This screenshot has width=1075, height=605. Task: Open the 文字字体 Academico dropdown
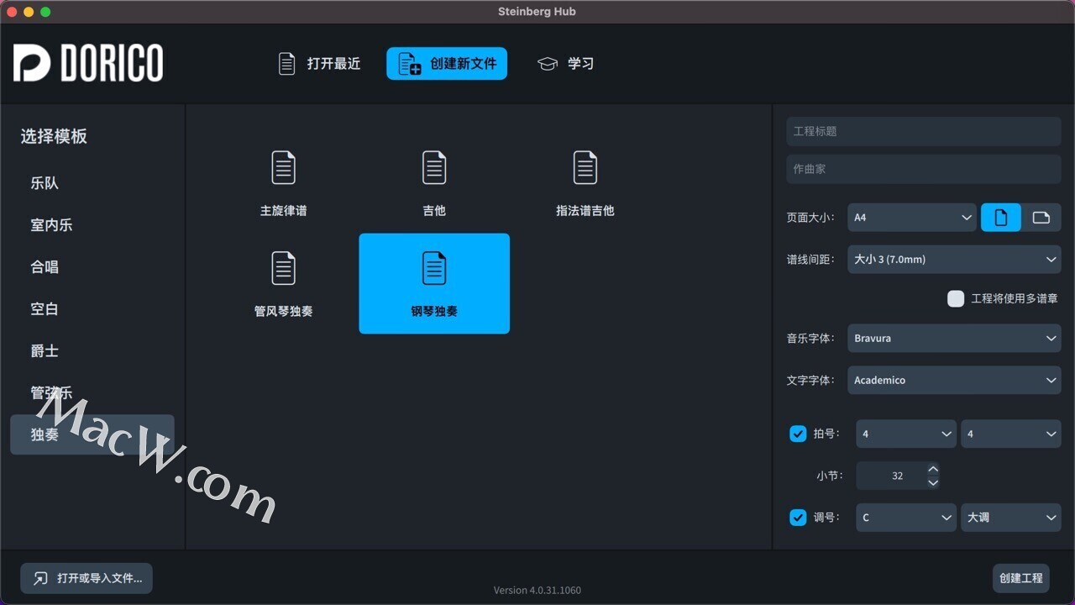click(954, 381)
